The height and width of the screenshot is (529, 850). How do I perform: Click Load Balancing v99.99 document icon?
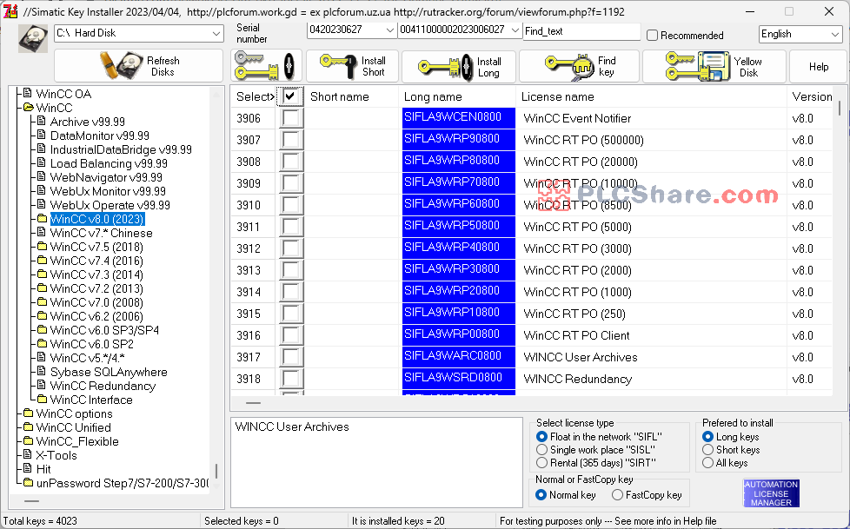42,162
